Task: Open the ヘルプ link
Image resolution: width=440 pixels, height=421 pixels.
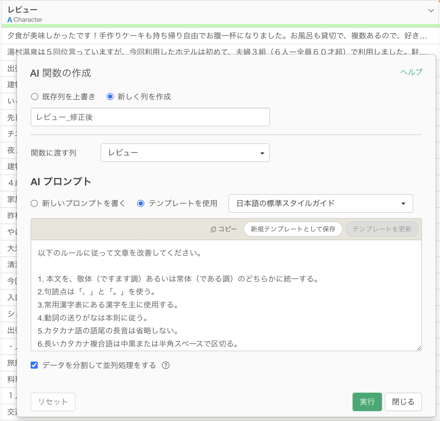Action: pyautogui.click(x=411, y=72)
